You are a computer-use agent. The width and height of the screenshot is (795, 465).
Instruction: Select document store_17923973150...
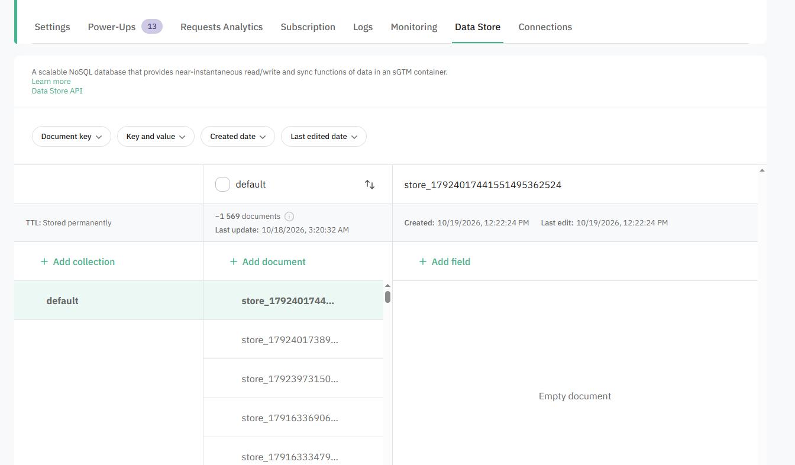click(x=293, y=379)
